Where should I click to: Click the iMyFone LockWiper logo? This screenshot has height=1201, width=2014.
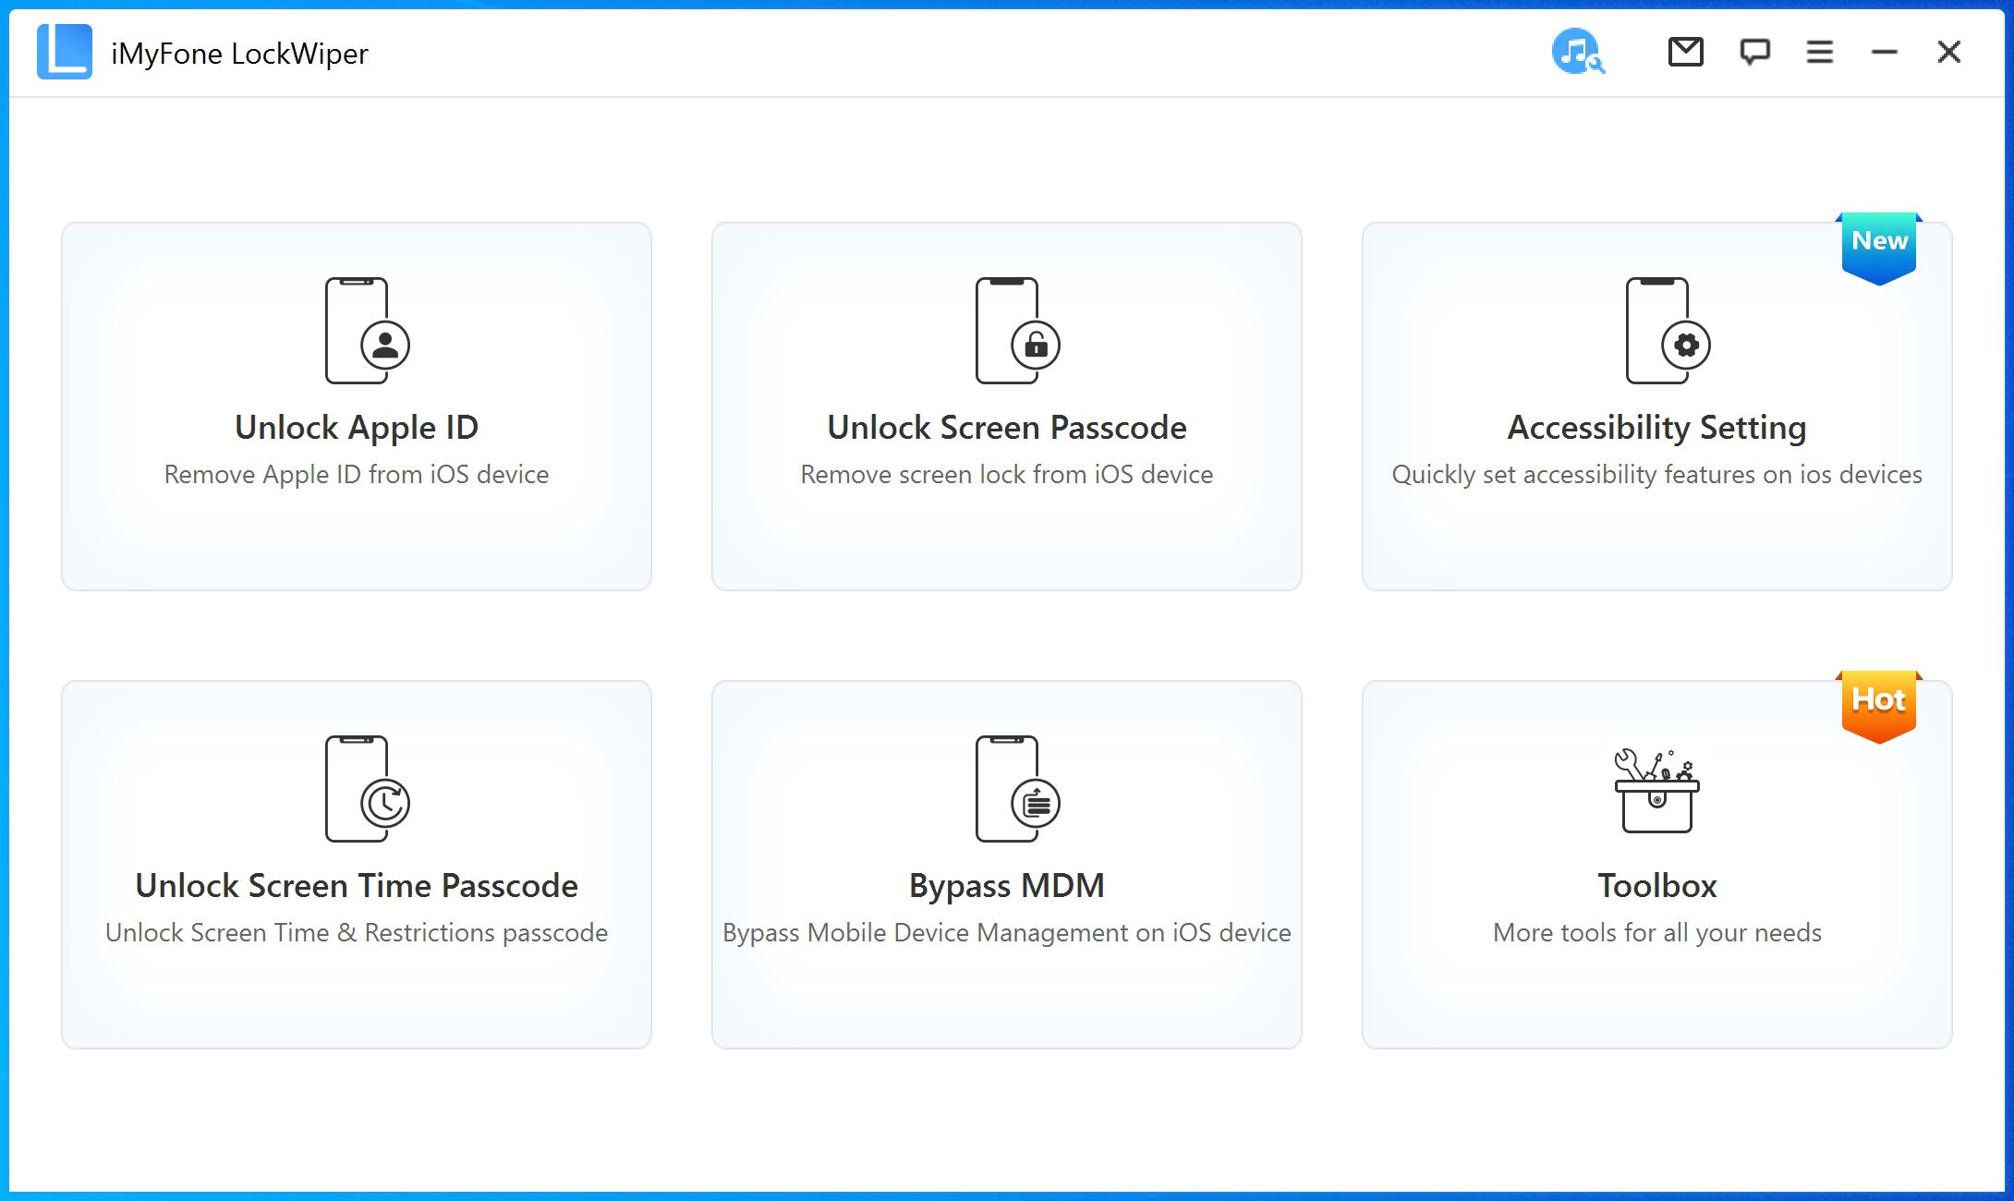pyautogui.click(x=65, y=52)
